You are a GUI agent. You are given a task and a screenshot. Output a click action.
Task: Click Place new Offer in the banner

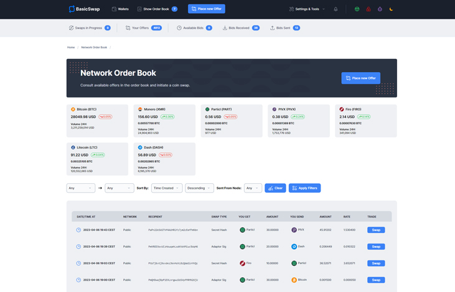coord(360,78)
